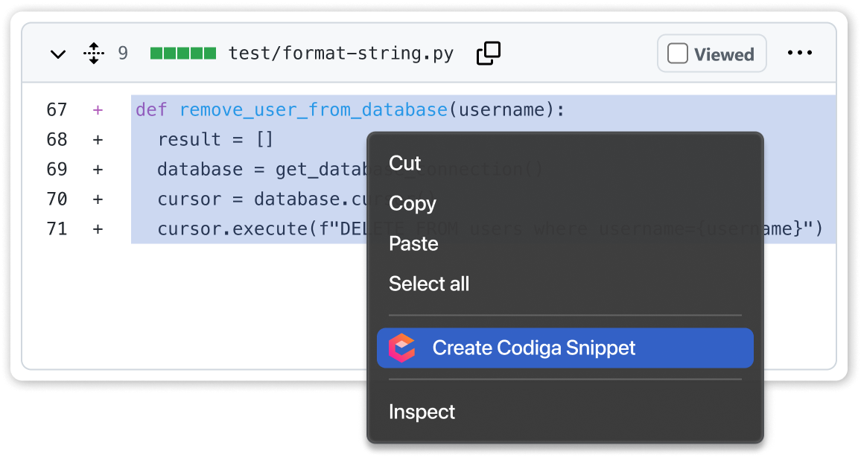Click the plus sign beside line 67
This screenshot has height=457, width=861.
[x=98, y=109]
